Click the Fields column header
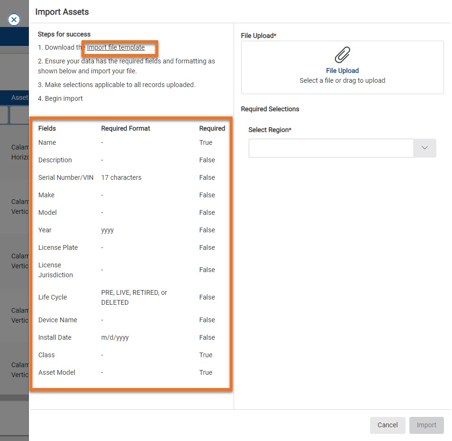 [47, 128]
